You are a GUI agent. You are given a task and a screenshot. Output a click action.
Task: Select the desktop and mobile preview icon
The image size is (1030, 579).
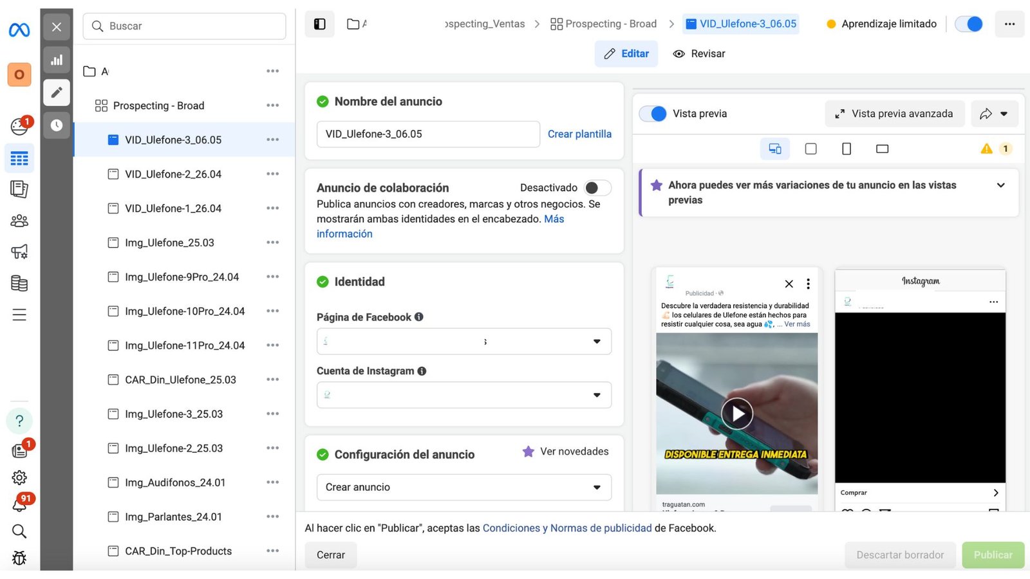coord(775,149)
